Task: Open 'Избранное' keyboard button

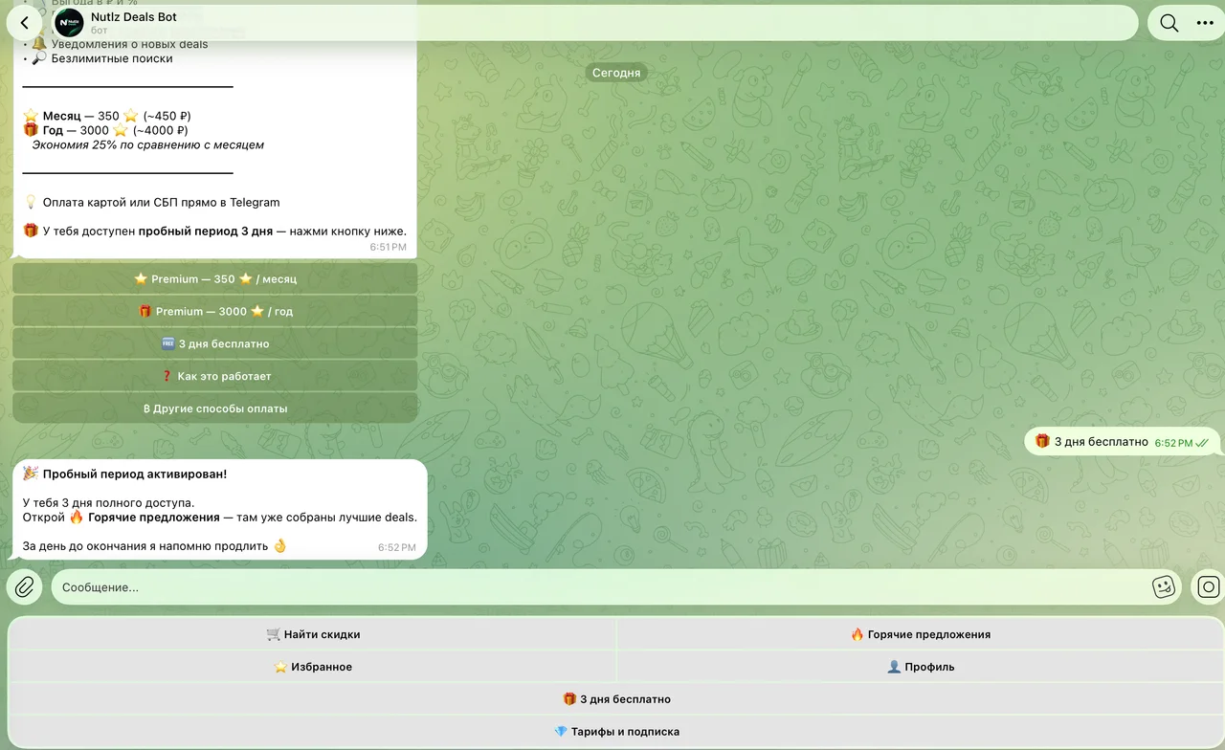Action: [313, 667]
